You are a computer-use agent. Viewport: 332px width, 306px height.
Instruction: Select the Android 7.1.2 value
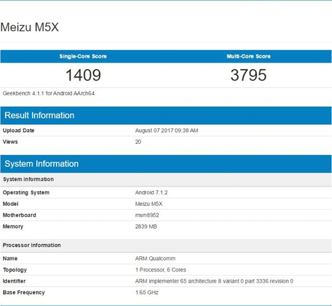pyautogui.click(x=152, y=193)
